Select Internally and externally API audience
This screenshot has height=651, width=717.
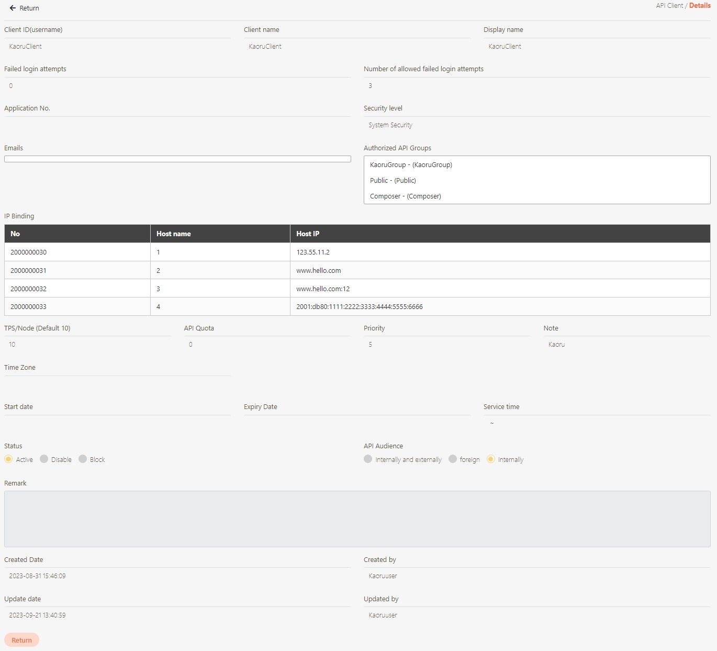tap(368, 459)
